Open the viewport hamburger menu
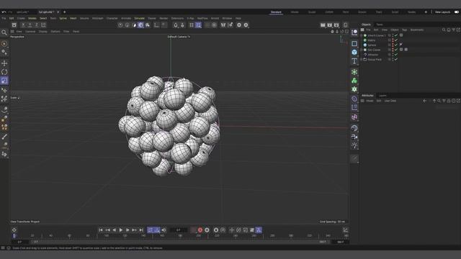Viewport: 461px width, 259px height. tap(12, 32)
